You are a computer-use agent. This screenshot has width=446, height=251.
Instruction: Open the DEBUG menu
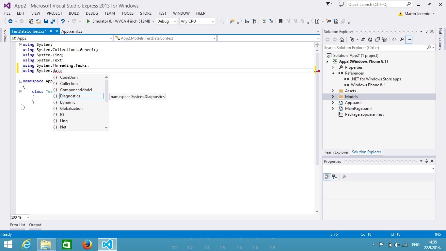click(92, 13)
